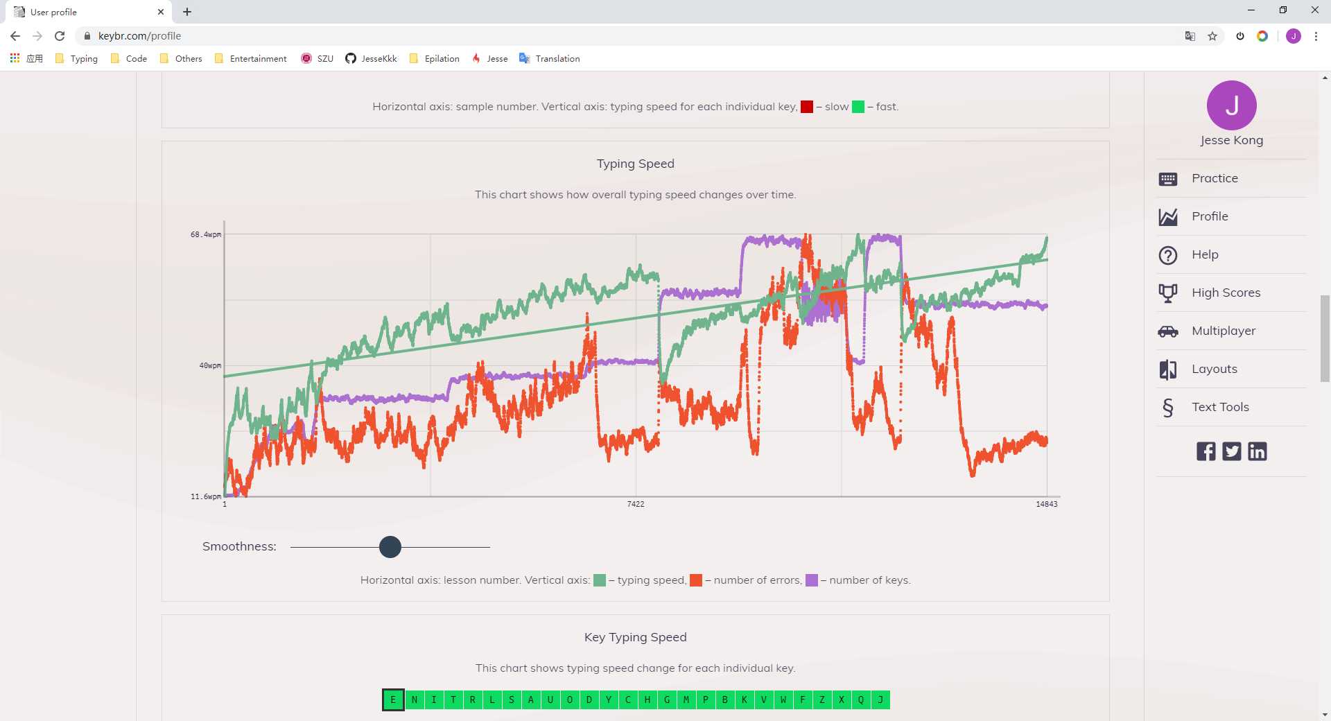Select the N key button
Image resolution: width=1331 pixels, height=721 pixels.
tap(415, 700)
